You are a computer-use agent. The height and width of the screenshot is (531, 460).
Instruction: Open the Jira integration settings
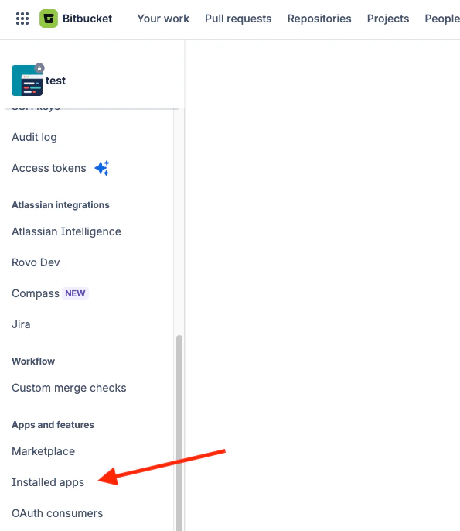tap(21, 324)
